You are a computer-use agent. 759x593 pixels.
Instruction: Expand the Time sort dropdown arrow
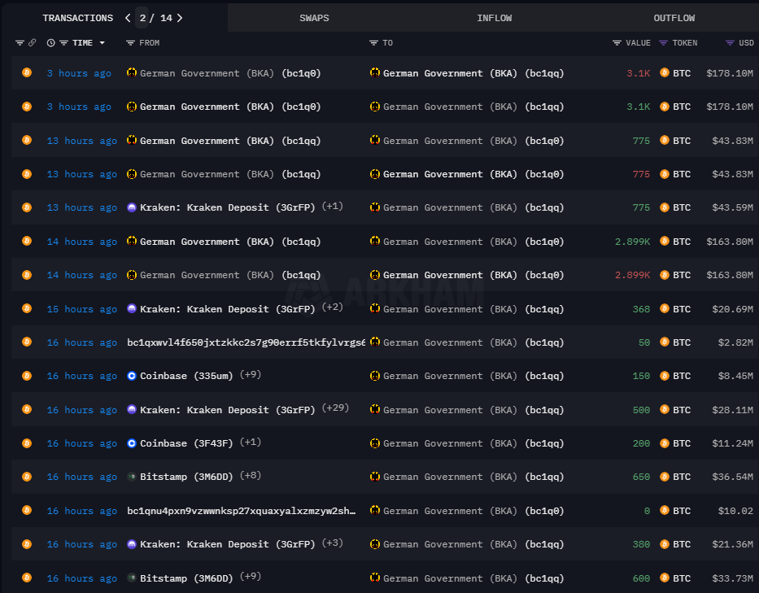click(102, 43)
